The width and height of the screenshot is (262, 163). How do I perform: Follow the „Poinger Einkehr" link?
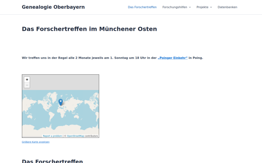[x=172, y=58]
